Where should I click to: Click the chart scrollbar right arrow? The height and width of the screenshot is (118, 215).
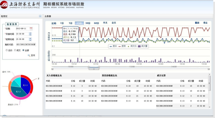click(209, 69)
